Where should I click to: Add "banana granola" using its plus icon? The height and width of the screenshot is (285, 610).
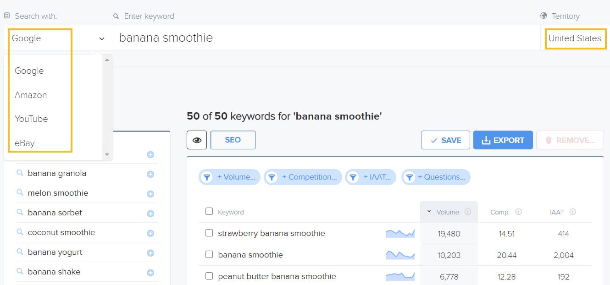tap(150, 173)
